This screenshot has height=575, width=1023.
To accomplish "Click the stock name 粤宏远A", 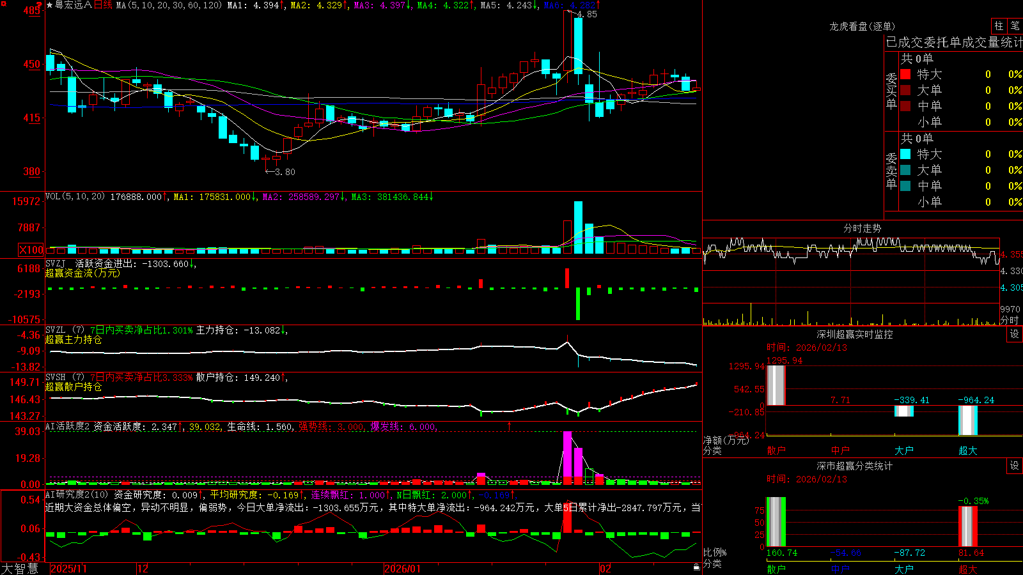I will (x=74, y=5).
